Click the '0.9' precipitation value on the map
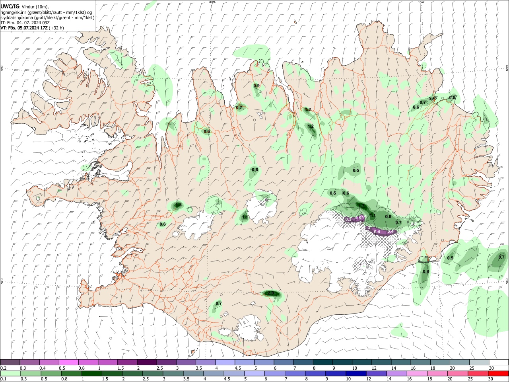 (256, 86)
